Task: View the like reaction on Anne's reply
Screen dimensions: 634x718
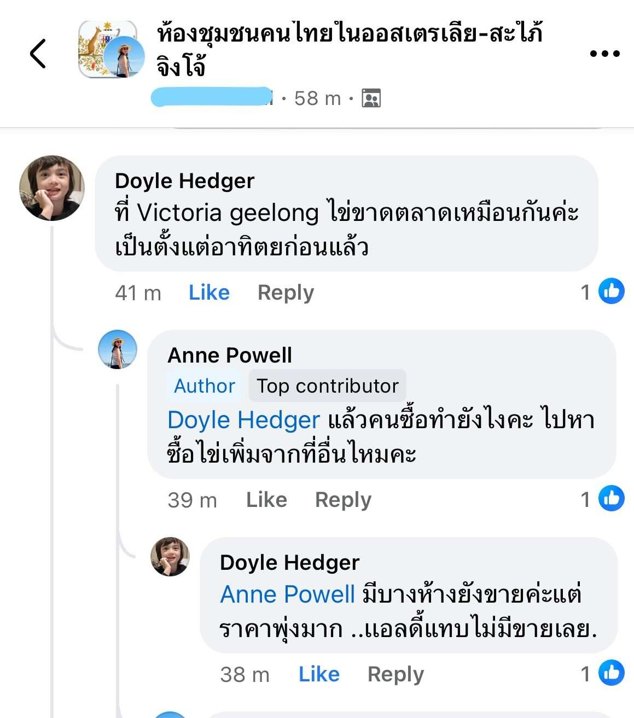Action: coord(602,499)
